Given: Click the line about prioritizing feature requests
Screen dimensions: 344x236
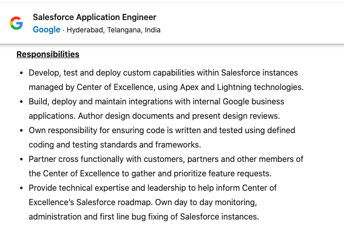Looking at the screenshot, I should tap(150, 174).
